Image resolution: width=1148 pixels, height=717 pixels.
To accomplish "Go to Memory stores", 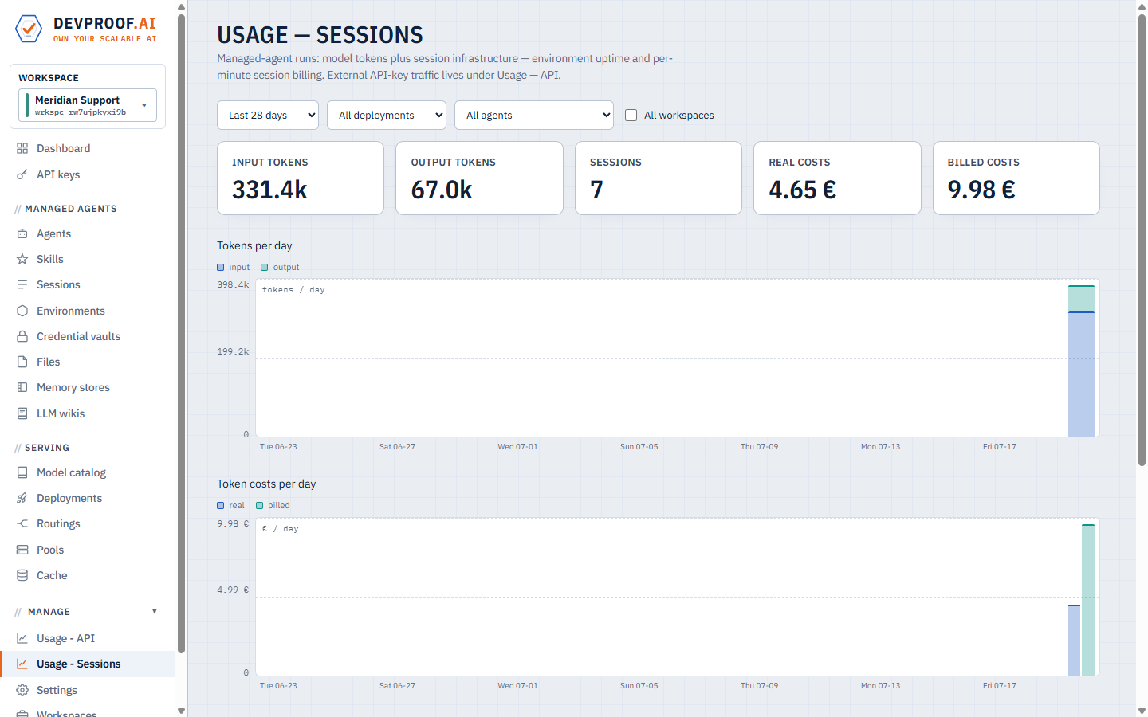I will pos(88,387).
